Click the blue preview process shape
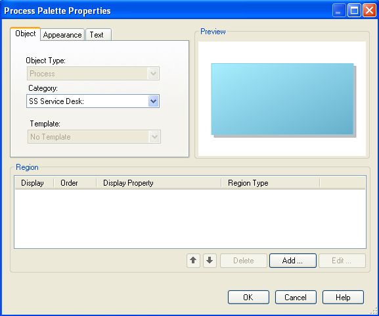 pyautogui.click(x=282, y=99)
